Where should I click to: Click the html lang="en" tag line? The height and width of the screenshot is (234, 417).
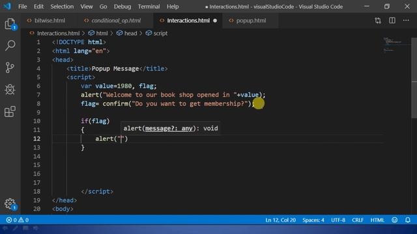point(81,51)
